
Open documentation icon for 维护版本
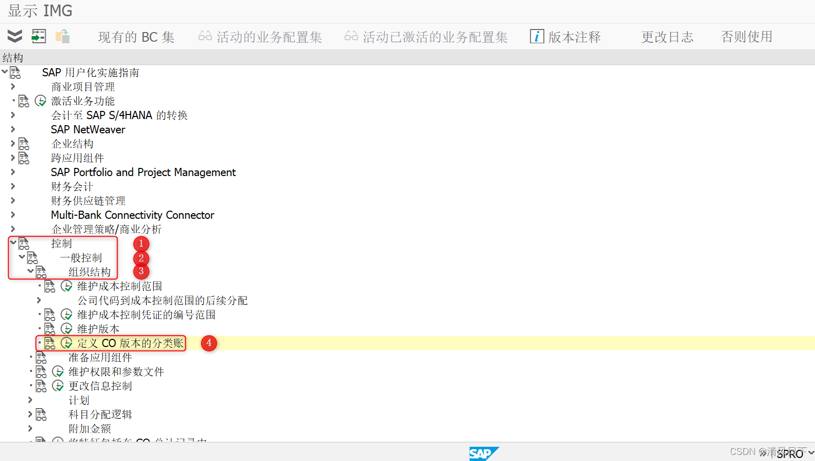50,329
